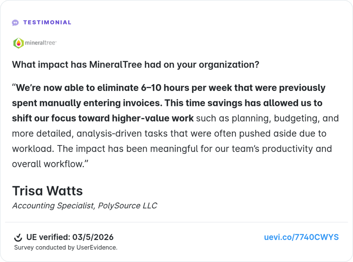
Task: Click Survey conducted by UserEvidence note
Action: (66, 248)
